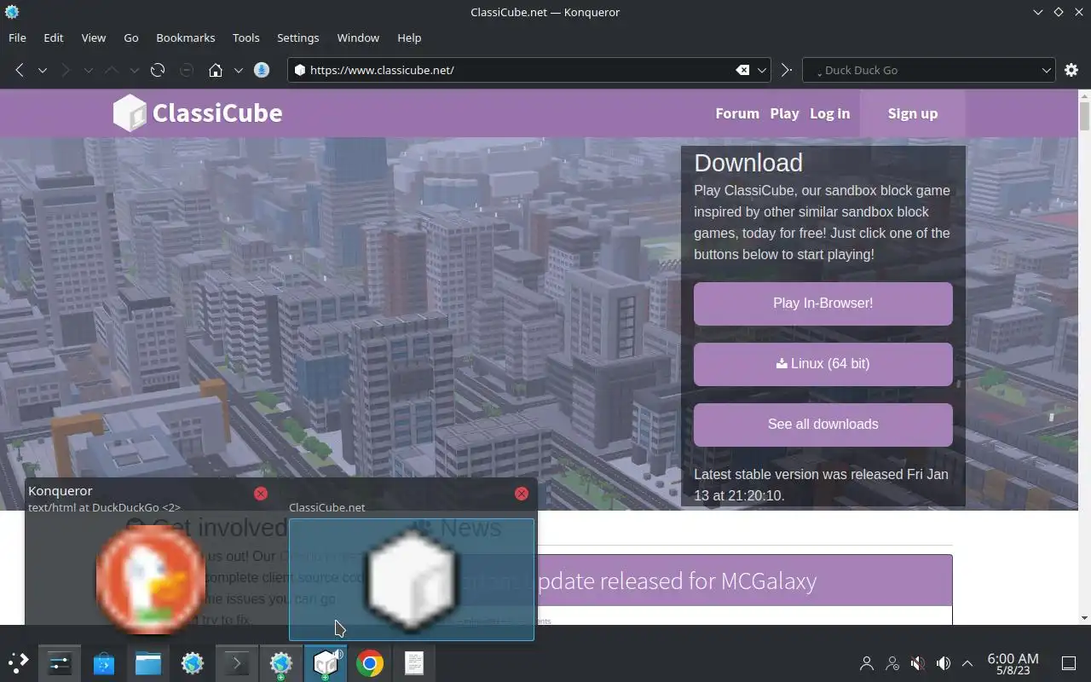Open the Tools menu
1091x682 pixels.
click(x=246, y=38)
